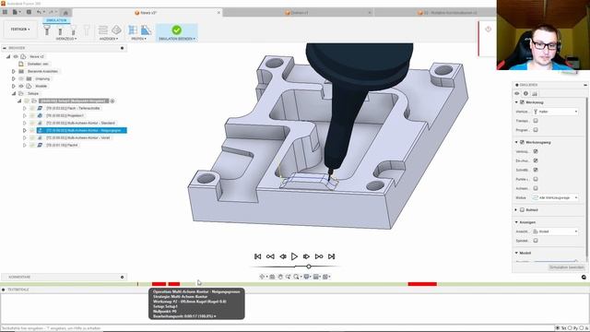Click first red collision marker on timeline
This screenshot has height=332, width=590.
point(159,284)
